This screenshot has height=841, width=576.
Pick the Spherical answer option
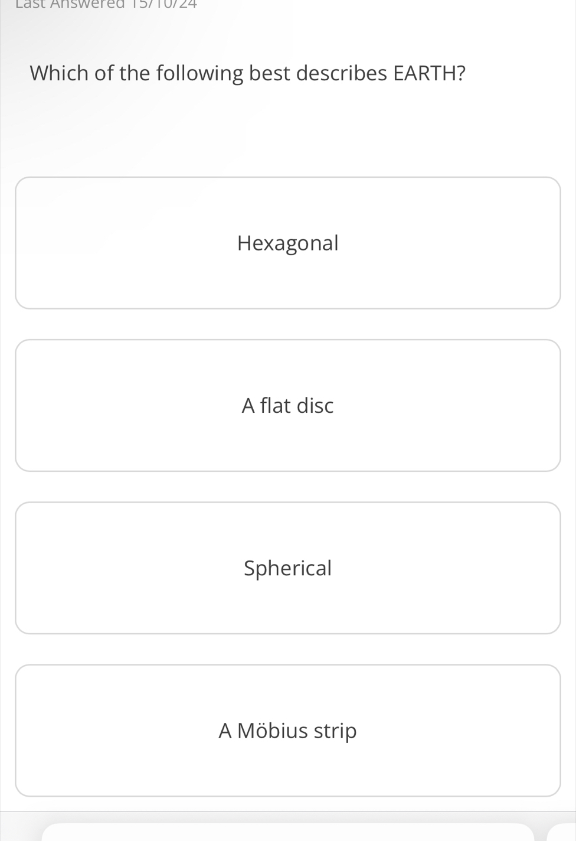pos(287,568)
